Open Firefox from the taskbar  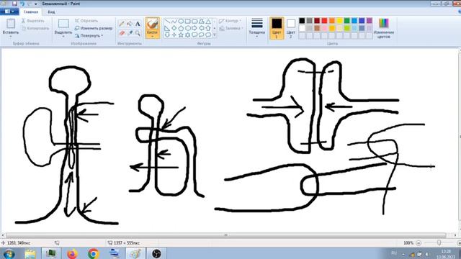(x=72, y=253)
